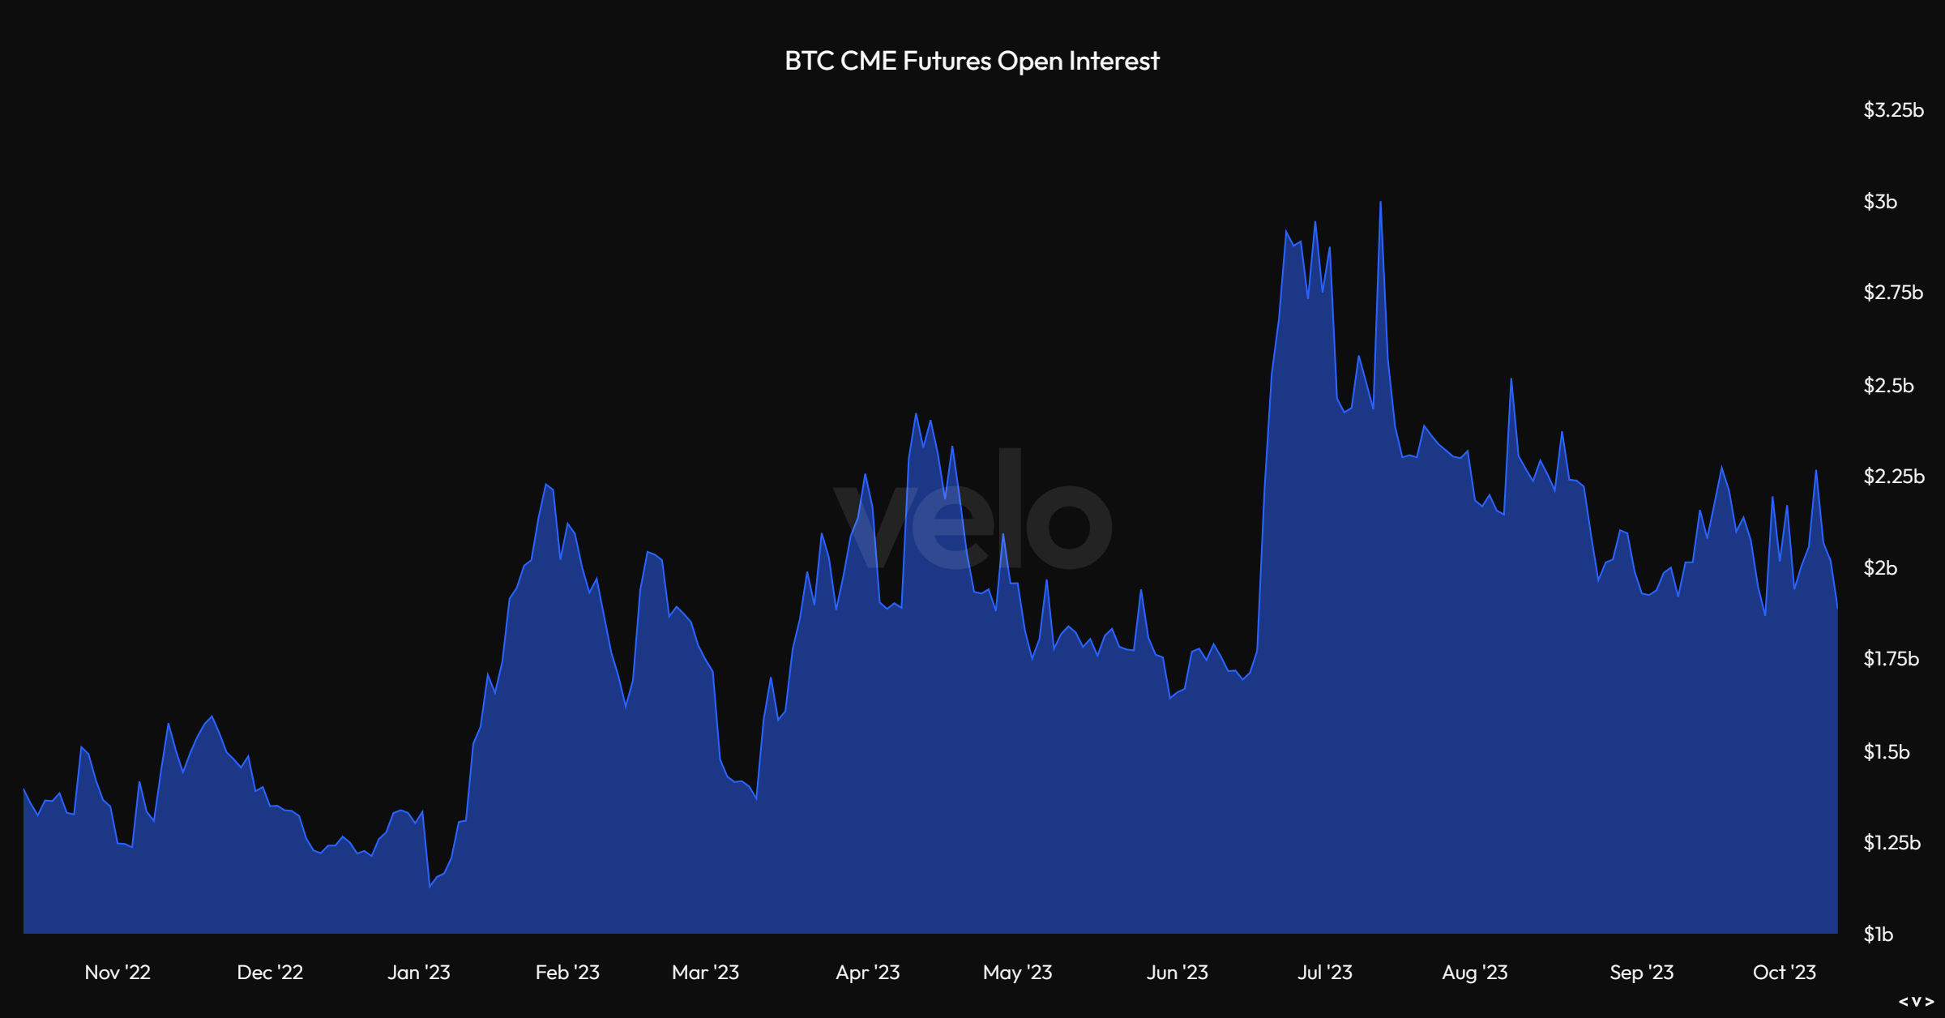1945x1018 pixels.
Task: Click the Apr '23 x-axis label
Action: 867,973
